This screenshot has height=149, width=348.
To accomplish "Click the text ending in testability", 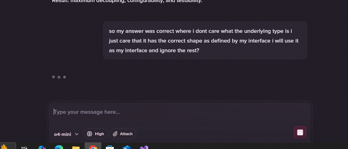I will pos(127,1).
